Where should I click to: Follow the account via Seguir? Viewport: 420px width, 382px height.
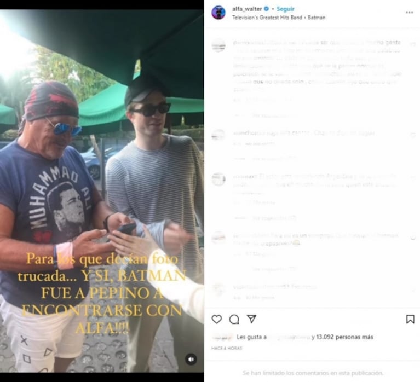click(285, 9)
